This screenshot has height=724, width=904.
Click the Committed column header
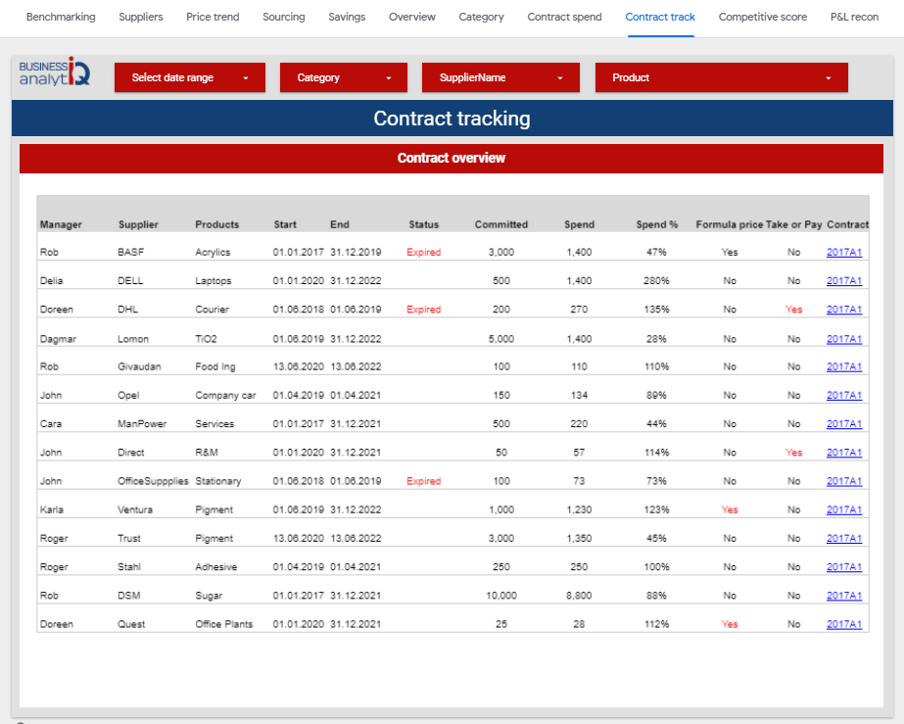[x=501, y=224]
